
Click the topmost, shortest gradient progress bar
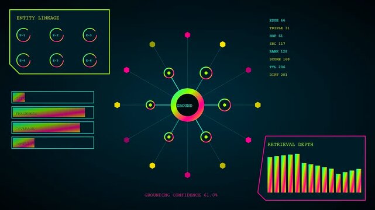click(x=53, y=97)
